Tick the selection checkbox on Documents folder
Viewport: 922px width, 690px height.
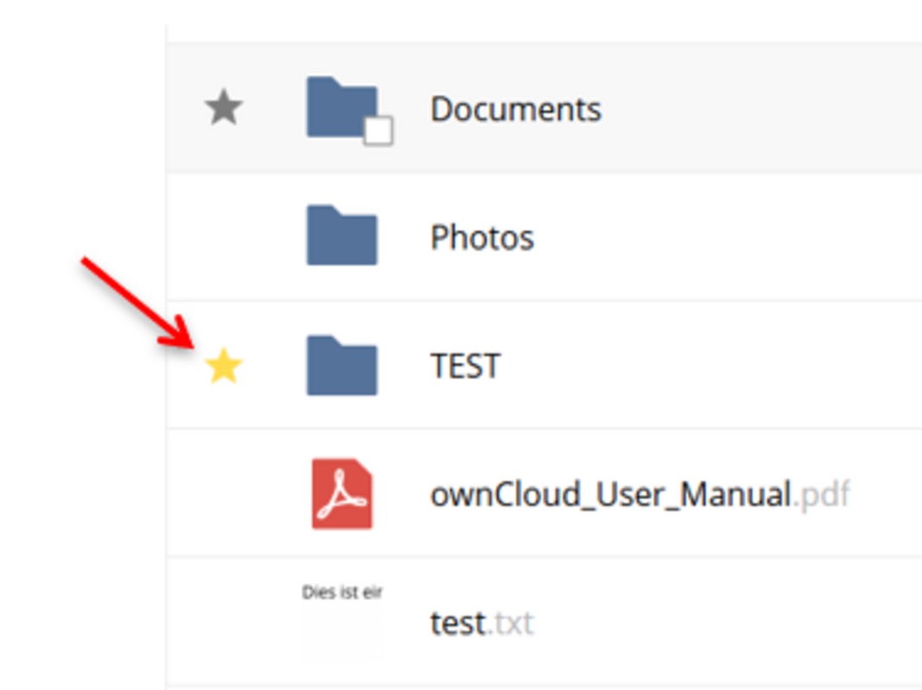(378, 131)
